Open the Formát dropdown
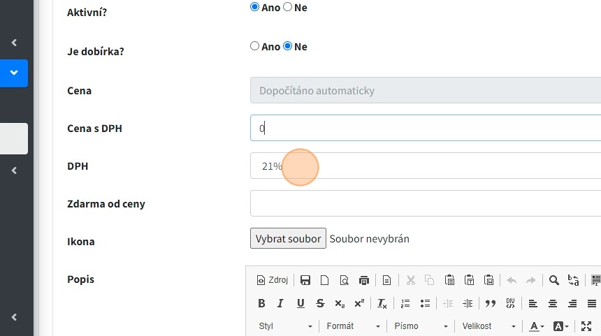 click(x=353, y=326)
